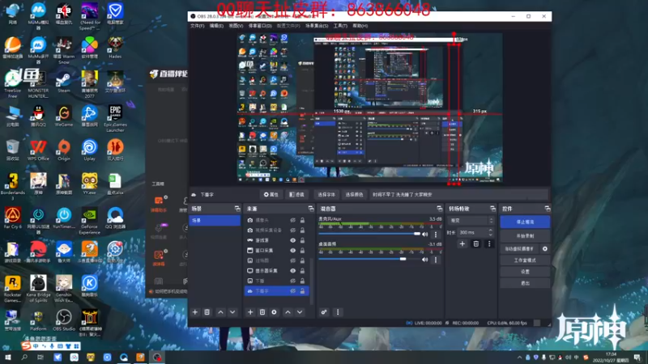648x364 pixels.
Task: Open Steam desktop shortcut
Action: pyautogui.click(x=64, y=82)
